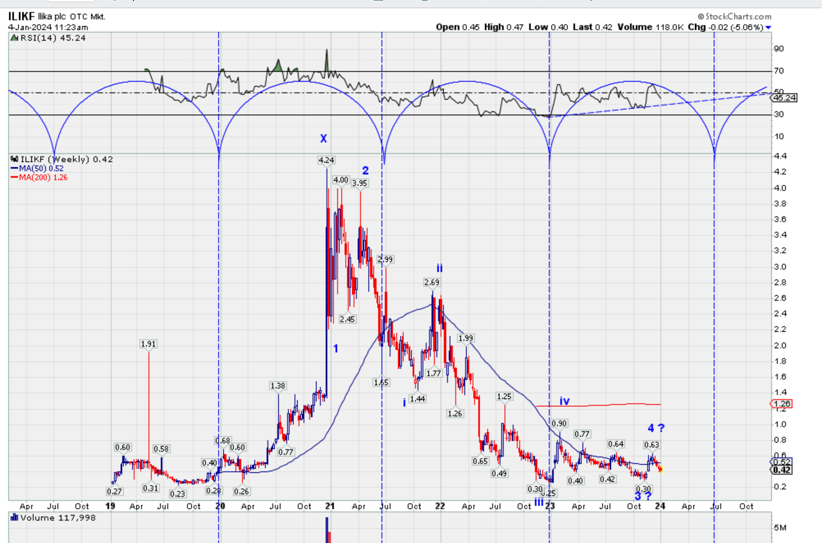Viewport: 822px width, 543px height.
Task: Click the 'Volume 118.0K' quote value
Action: click(650, 27)
